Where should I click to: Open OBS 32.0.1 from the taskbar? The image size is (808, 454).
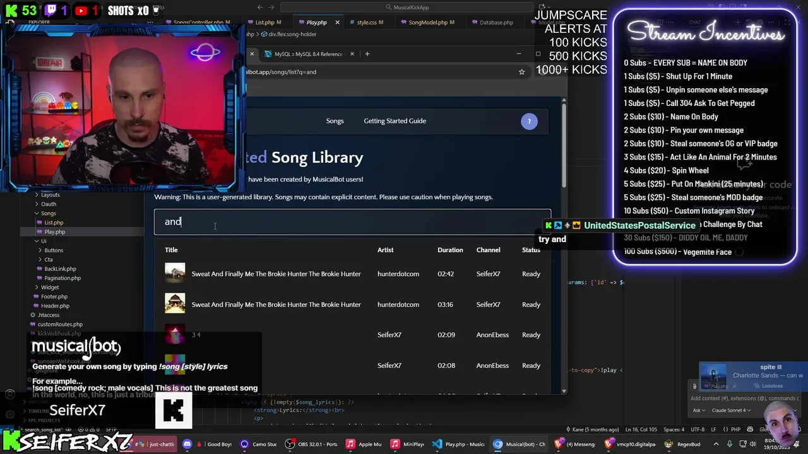(x=312, y=444)
